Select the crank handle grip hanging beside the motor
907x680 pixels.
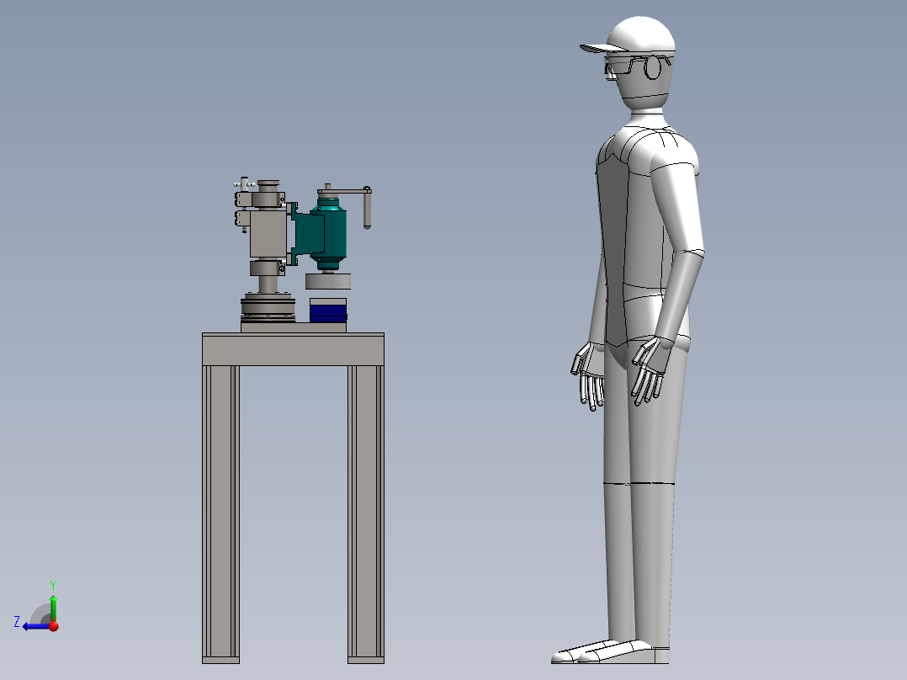click(368, 210)
